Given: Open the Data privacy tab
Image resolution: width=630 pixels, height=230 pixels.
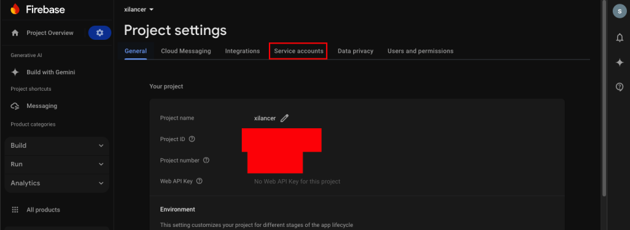Looking at the screenshot, I should coord(356,51).
